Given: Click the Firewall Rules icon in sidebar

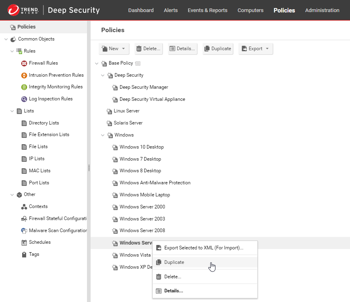Looking at the screenshot, I should (x=24, y=63).
